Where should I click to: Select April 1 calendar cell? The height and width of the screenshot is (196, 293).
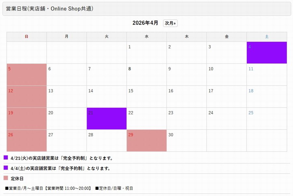(x=146, y=52)
